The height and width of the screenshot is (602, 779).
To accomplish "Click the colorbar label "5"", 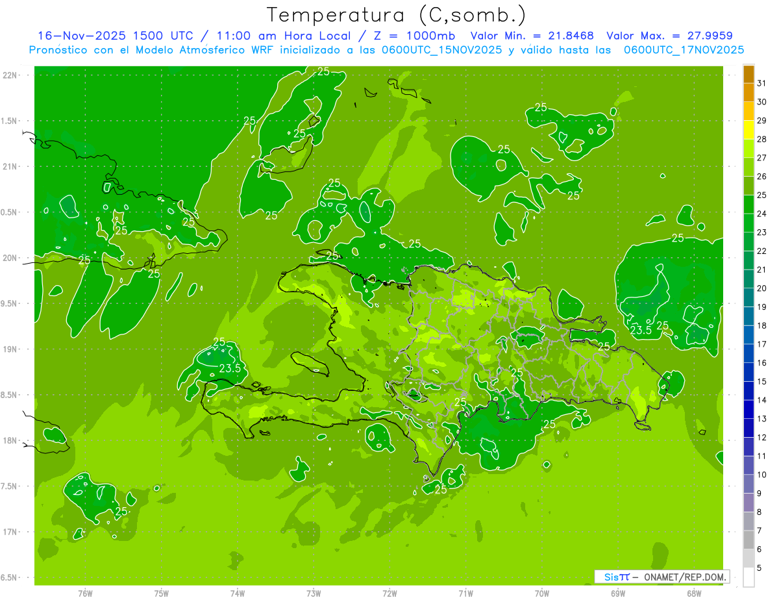I will coord(760,568).
